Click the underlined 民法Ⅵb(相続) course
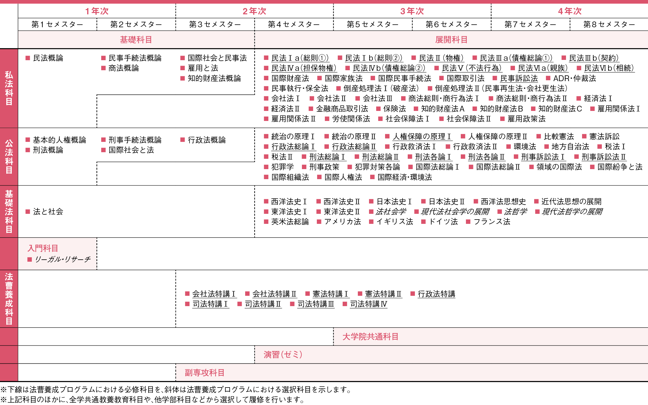The image size is (648, 405). (x=609, y=68)
